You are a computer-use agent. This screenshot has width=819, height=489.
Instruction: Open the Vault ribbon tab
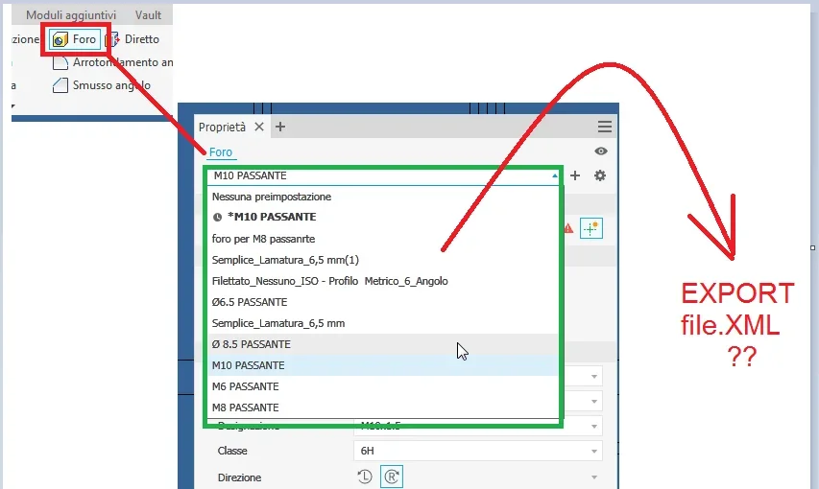click(148, 15)
